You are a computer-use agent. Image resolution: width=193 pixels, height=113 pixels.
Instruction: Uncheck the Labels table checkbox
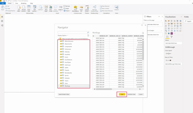[x=61, y=67]
